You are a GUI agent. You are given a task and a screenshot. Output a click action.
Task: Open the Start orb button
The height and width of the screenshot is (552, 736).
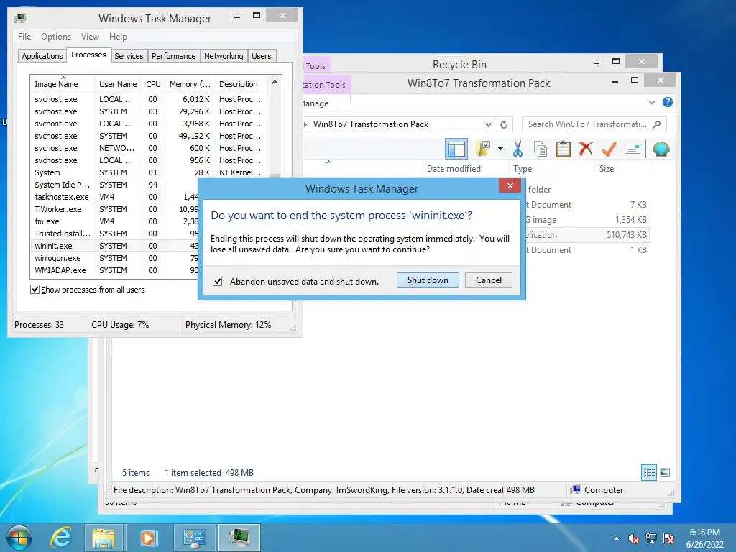(x=19, y=538)
